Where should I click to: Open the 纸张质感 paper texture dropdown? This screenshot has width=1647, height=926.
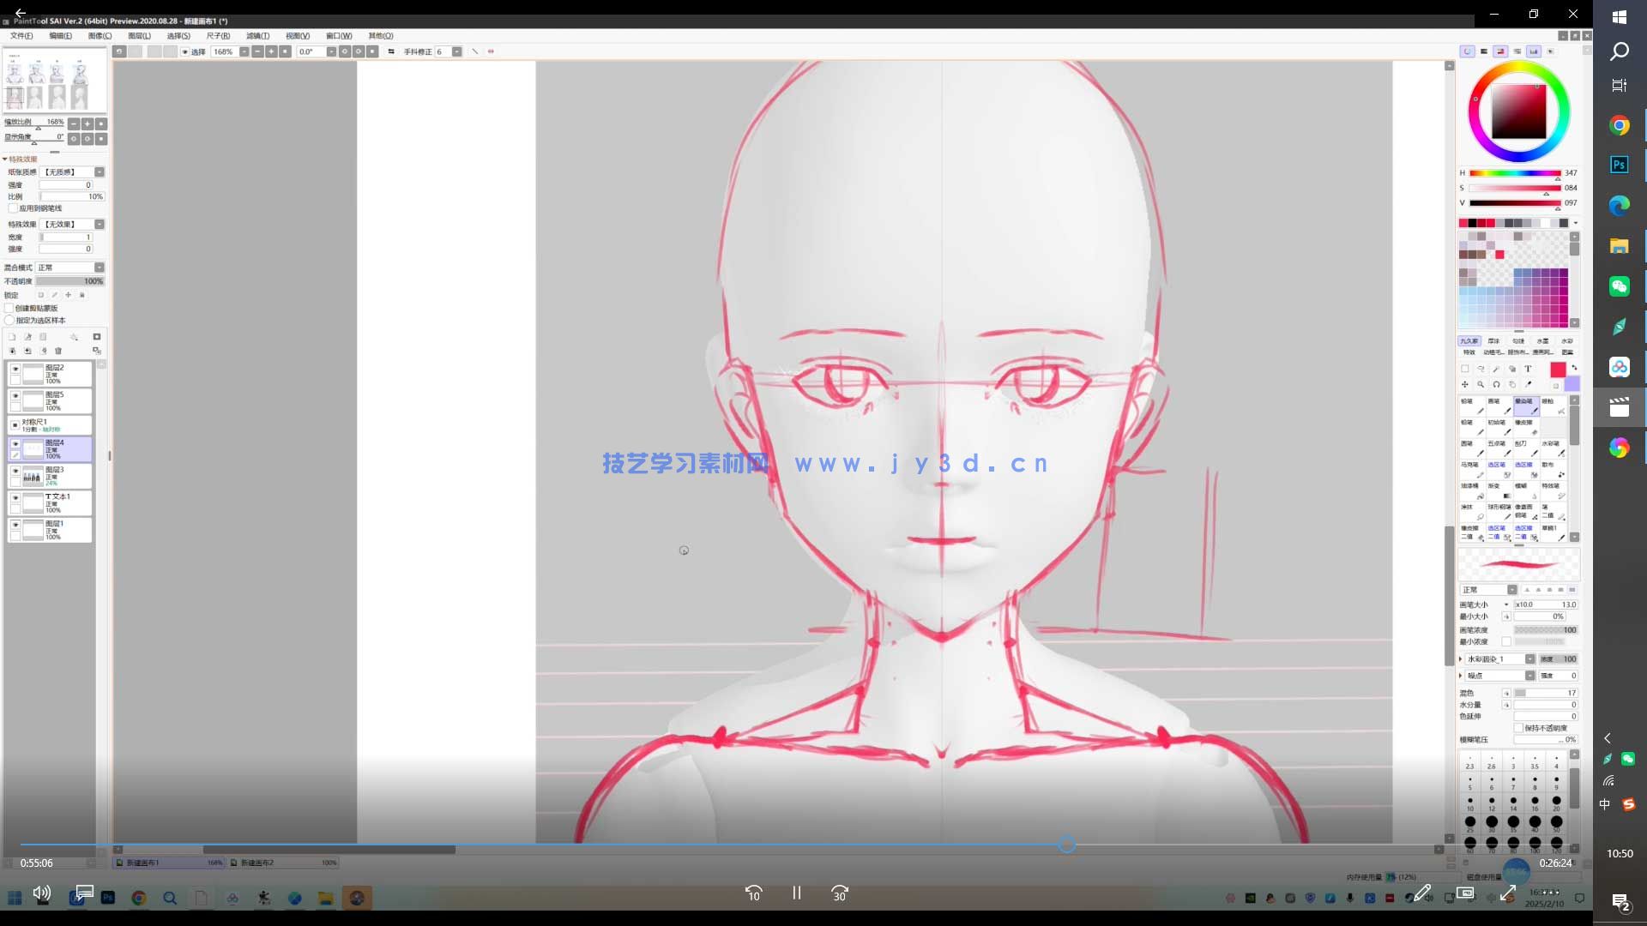(x=99, y=171)
